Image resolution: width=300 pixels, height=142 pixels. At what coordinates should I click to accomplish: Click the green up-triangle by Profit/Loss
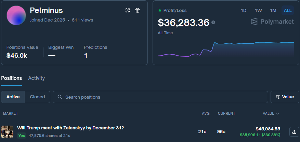(160, 10)
